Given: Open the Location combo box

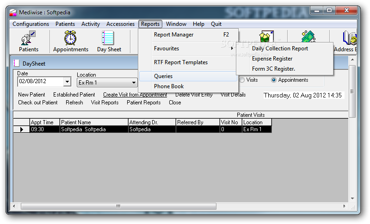Looking at the screenshot, I should pos(107,83).
